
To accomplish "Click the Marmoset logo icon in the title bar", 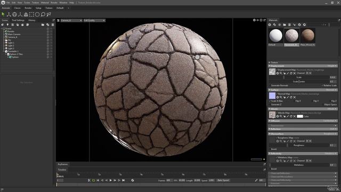I will [x=3, y=3].
